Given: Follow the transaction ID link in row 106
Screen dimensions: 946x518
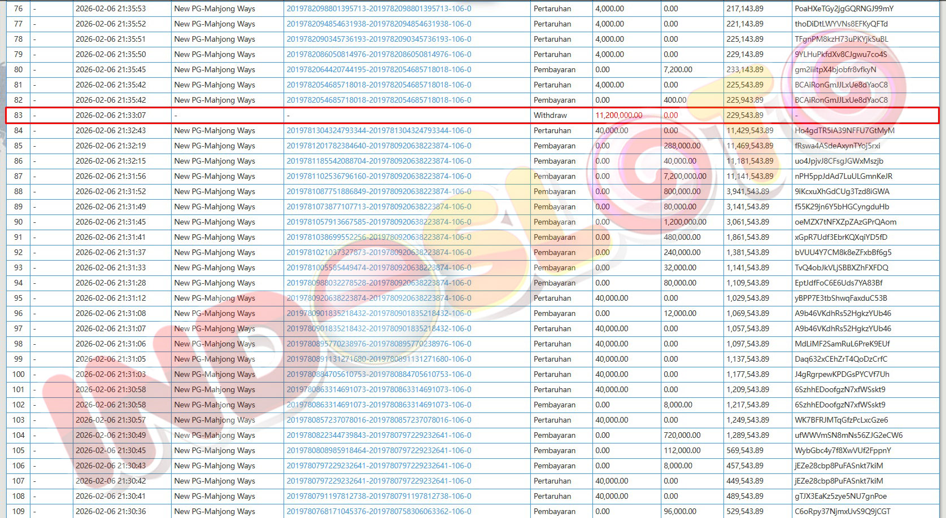Looking at the screenshot, I should [378, 466].
